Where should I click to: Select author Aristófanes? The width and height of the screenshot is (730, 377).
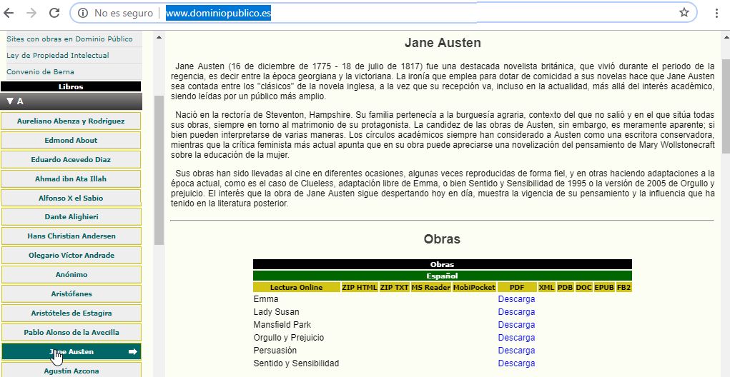pyautogui.click(x=71, y=293)
